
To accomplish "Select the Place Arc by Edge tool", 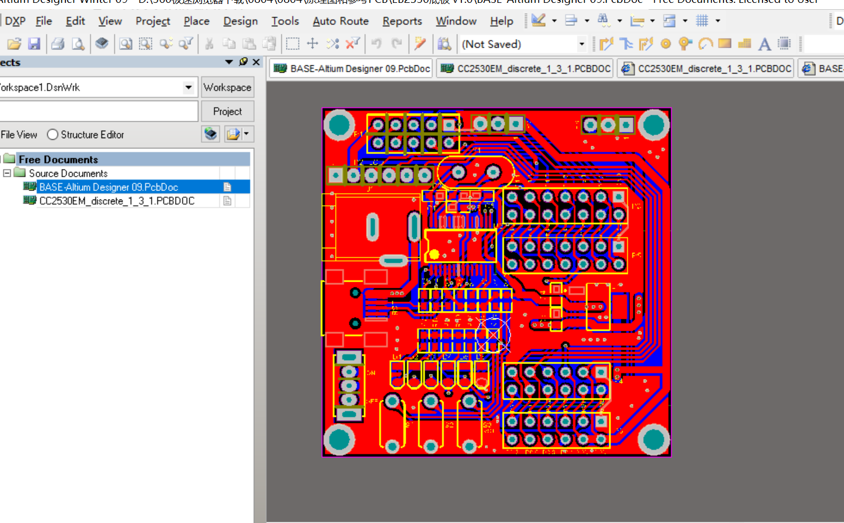I will tap(705, 44).
